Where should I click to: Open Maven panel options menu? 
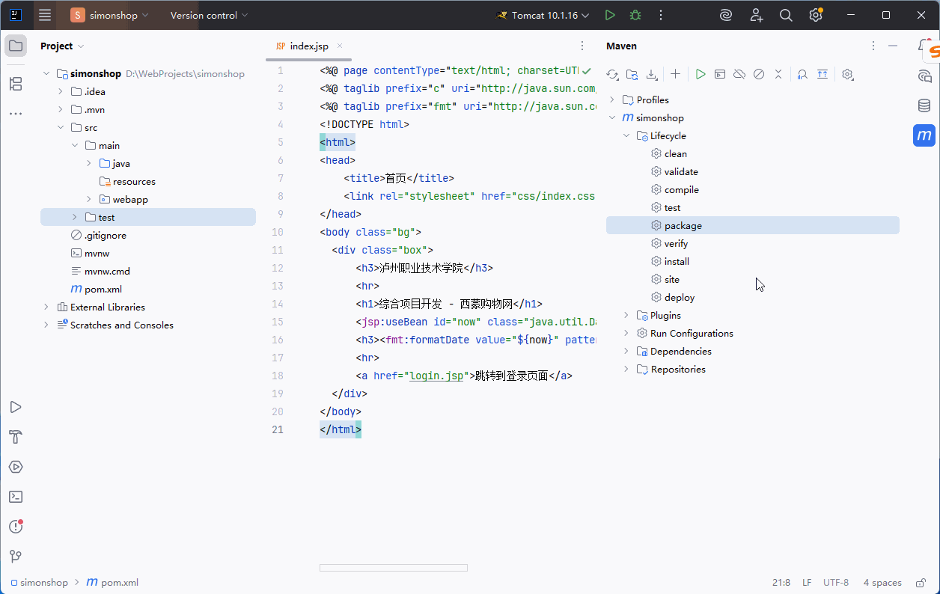pos(873,46)
